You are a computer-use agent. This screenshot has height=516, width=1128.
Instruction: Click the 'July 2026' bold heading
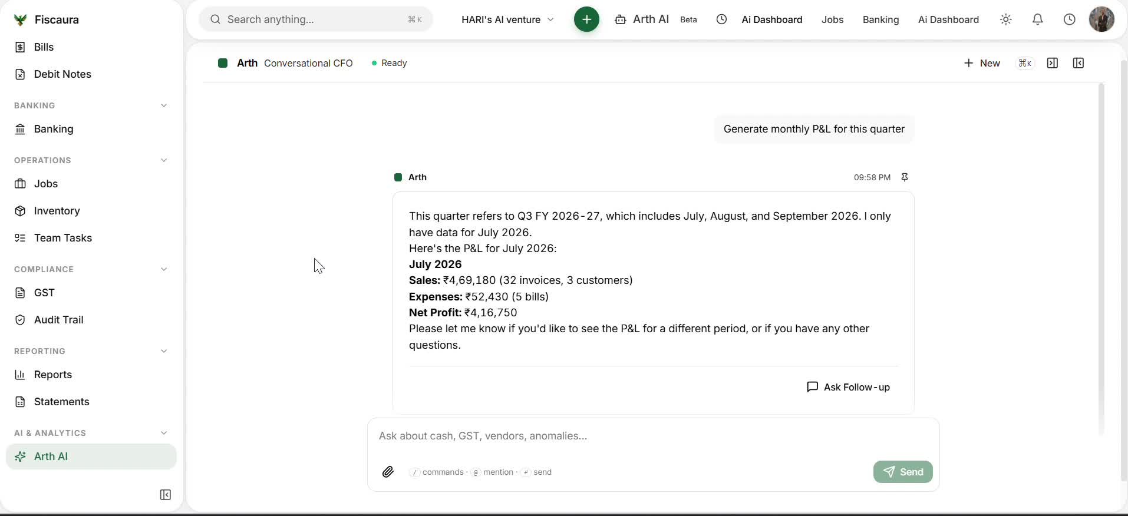436,264
